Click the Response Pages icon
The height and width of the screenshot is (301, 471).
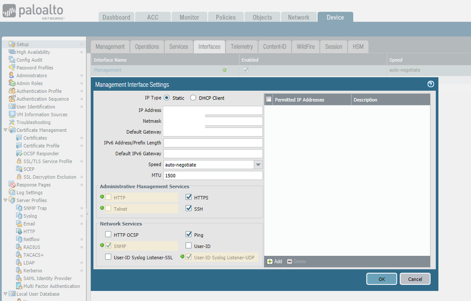click(x=12, y=185)
